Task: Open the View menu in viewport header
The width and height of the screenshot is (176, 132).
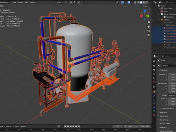Action: [14, 2]
